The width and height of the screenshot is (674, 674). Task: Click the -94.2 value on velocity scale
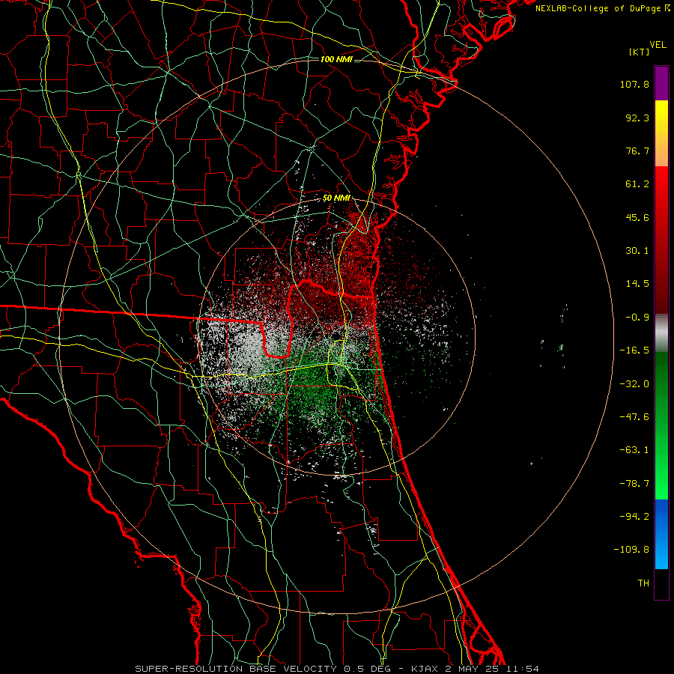pyautogui.click(x=634, y=516)
